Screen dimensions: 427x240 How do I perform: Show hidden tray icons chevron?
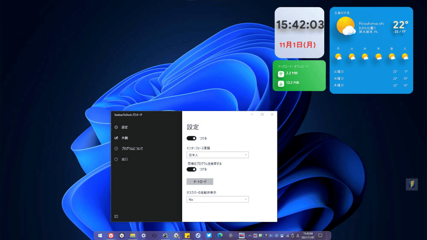click(x=250, y=235)
